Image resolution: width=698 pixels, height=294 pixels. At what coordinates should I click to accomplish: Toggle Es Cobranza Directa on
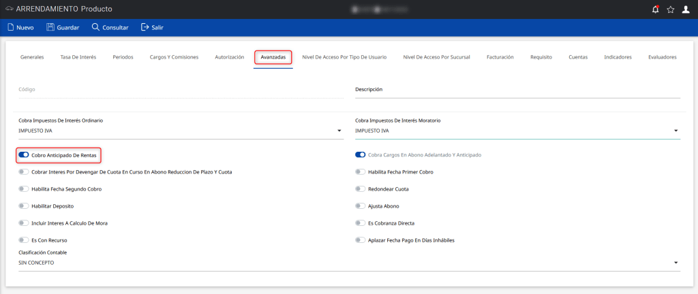pyautogui.click(x=360, y=223)
